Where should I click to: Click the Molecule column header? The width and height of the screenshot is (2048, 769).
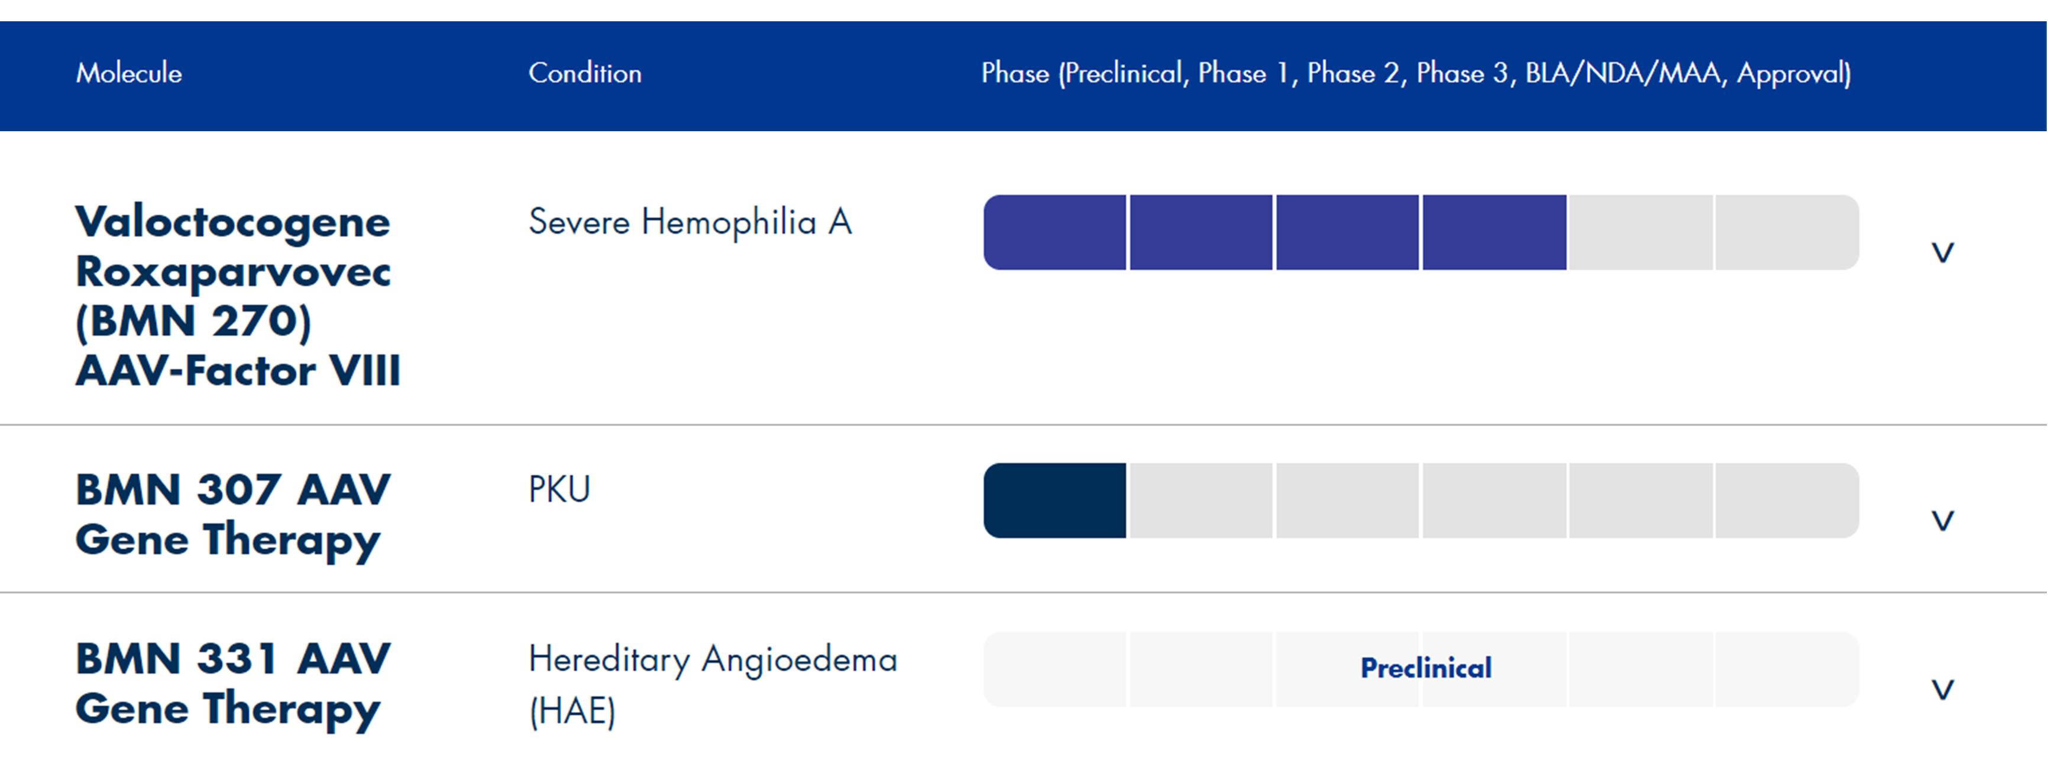pyautogui.click(x=129, y=74)
